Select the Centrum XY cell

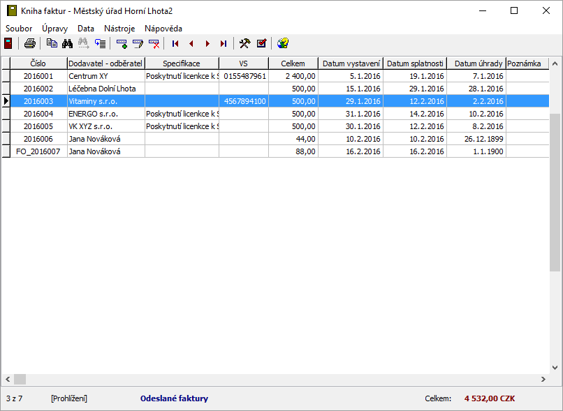[x=106, y=76]
